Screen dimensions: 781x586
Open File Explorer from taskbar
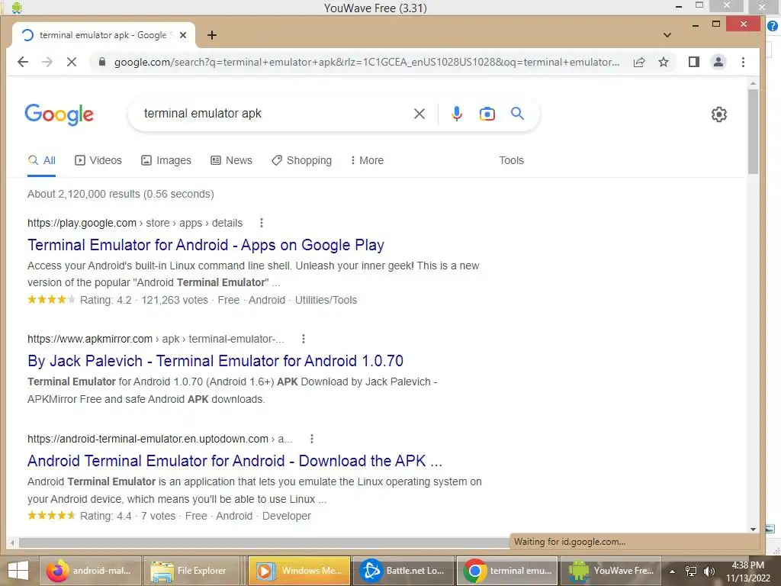(x=191, y=571)
